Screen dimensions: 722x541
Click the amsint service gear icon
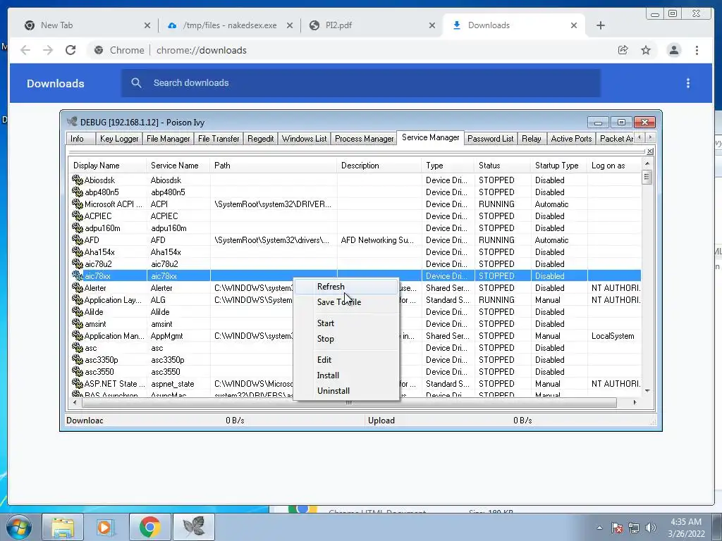point(78,323)
